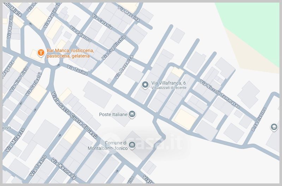
Task: Click the Via Palermo street name
Action: coord(80,34)
